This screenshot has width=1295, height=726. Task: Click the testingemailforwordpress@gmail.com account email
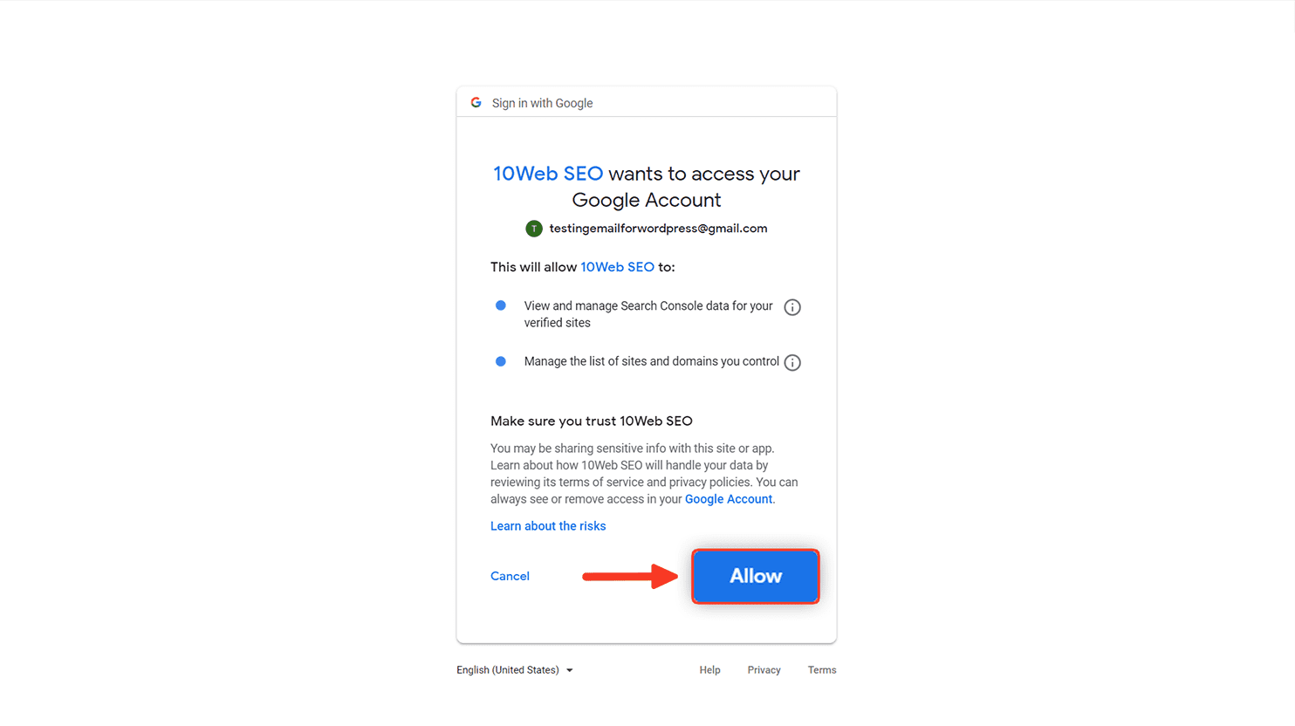point(658,229)
